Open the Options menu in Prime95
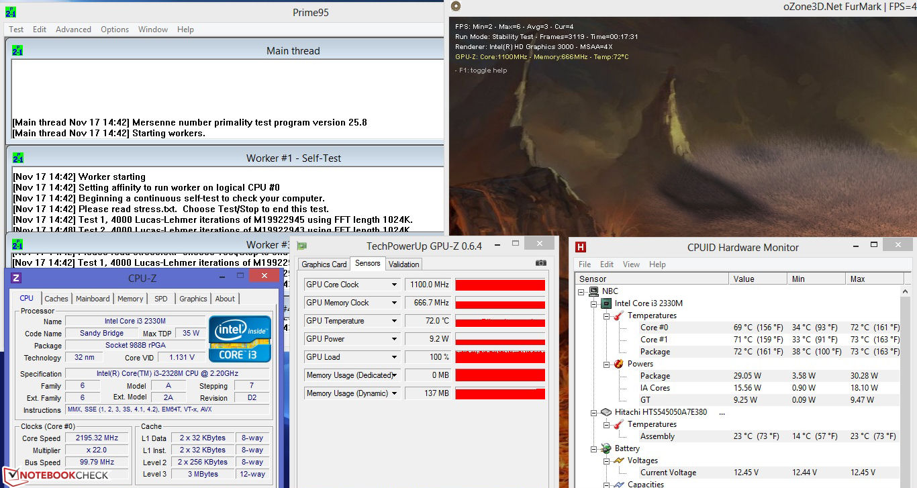Image resolution: width=917 pixels, height=488 pixels. click(x=115, y=30)
